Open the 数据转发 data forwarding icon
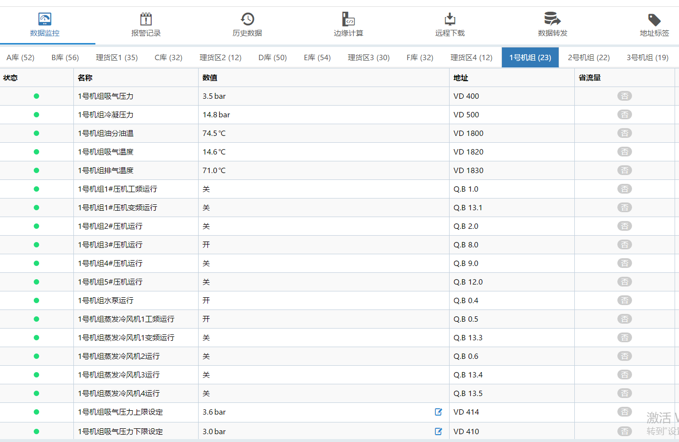Image resolution: width=679 pixels, height=442 pixels. (x=552, y=19)
